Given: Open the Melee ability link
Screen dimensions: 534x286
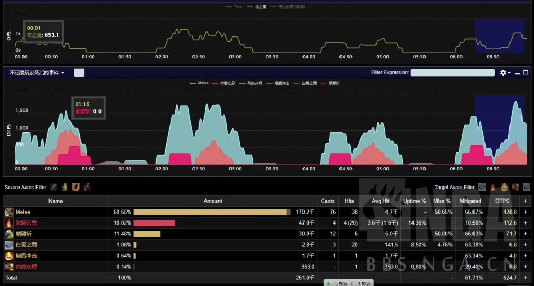Looking at the screenshot, I should pyautogui.click(x=23, y=212).
